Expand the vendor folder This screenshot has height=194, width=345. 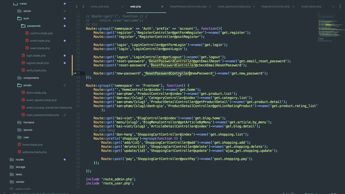pos(12,182)
